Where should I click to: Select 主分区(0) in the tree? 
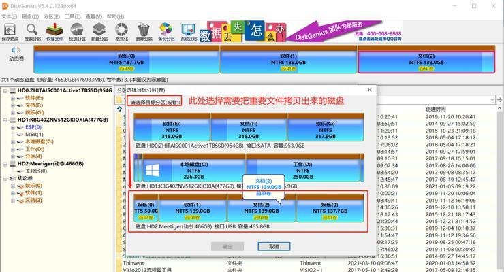pyautogui.click(x=36, y=171)
